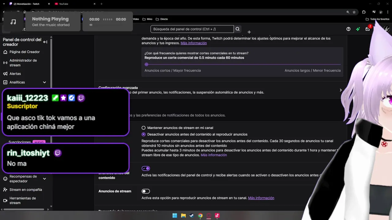Switch to the Monetización - Twitch tab
The height and width of the screenshot is (220, 392).
pos(30,4)
